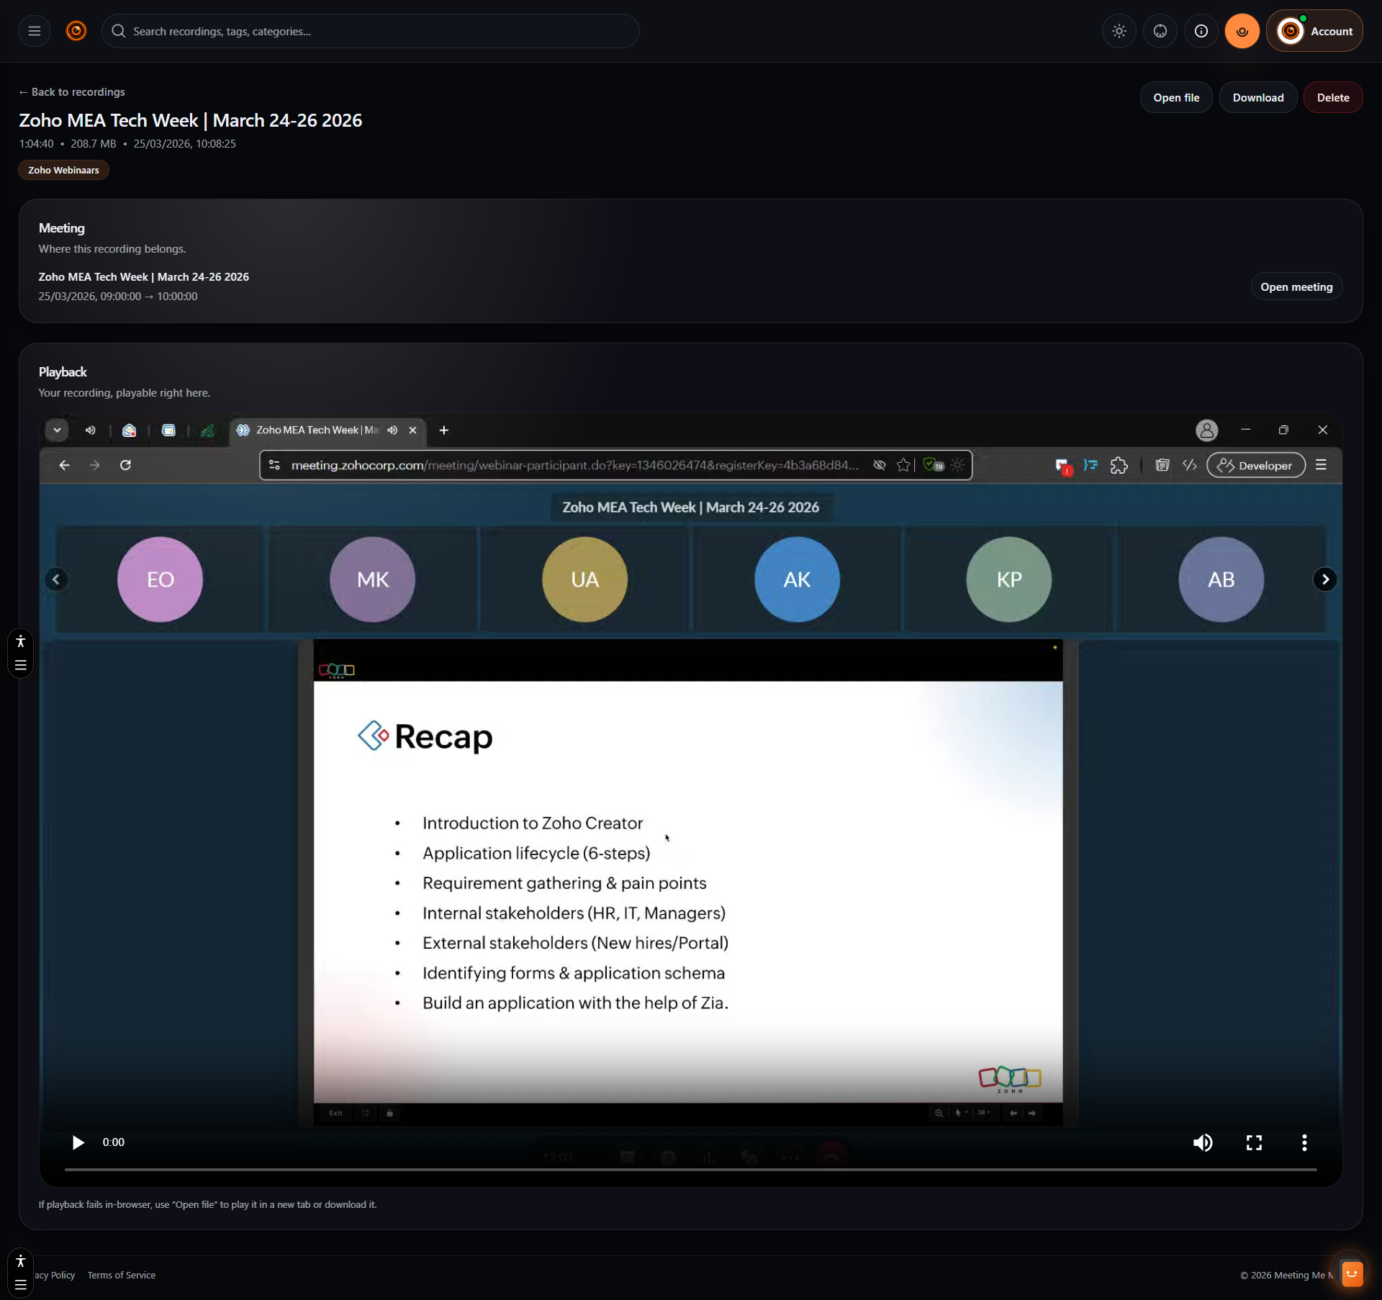1382x1300 pixels.
Task: Click the KP participant avatar
Action: pos(1008,579)
